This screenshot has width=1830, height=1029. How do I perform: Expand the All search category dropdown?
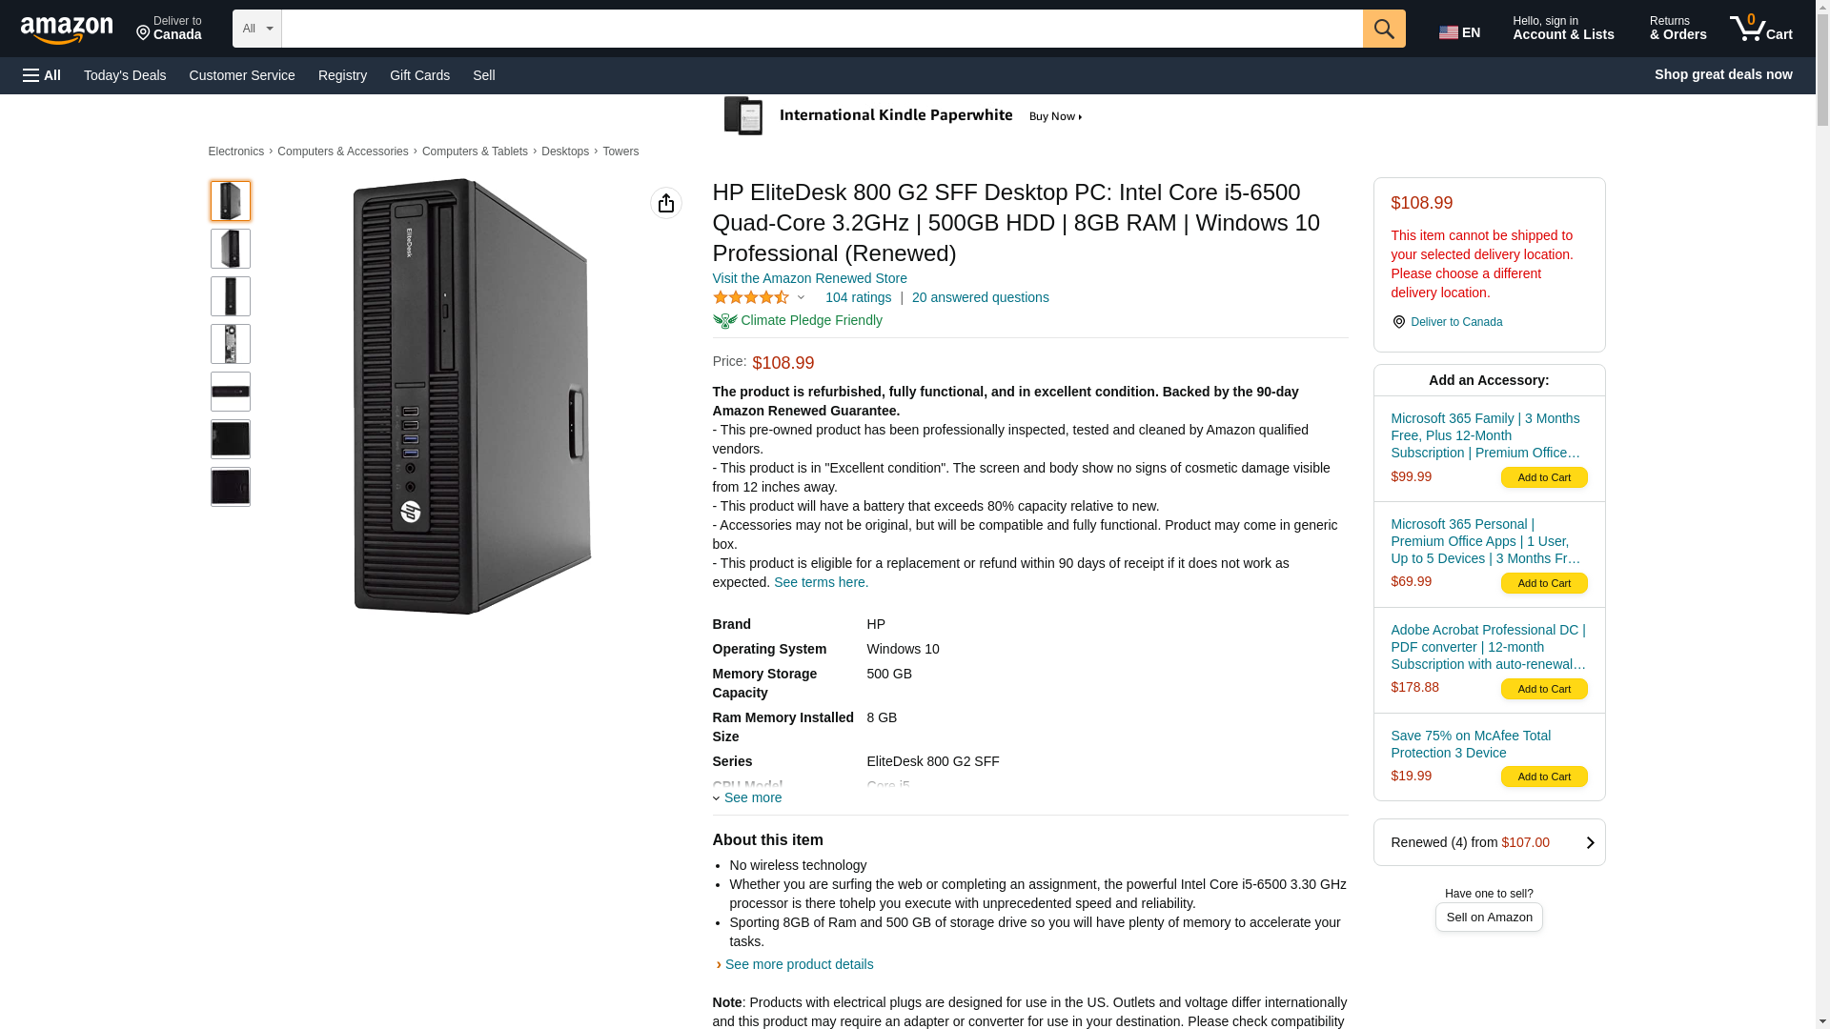tap(257, 29)
